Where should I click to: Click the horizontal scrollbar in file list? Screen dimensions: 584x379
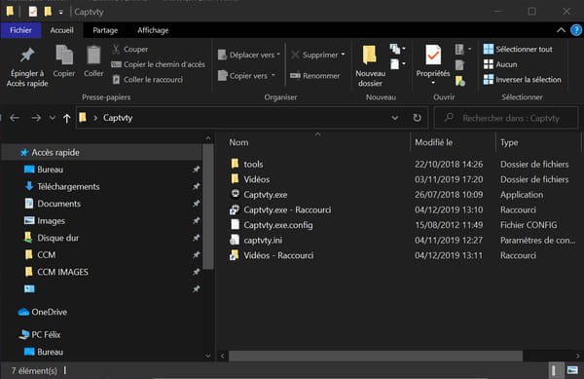[x=376, y=356]
